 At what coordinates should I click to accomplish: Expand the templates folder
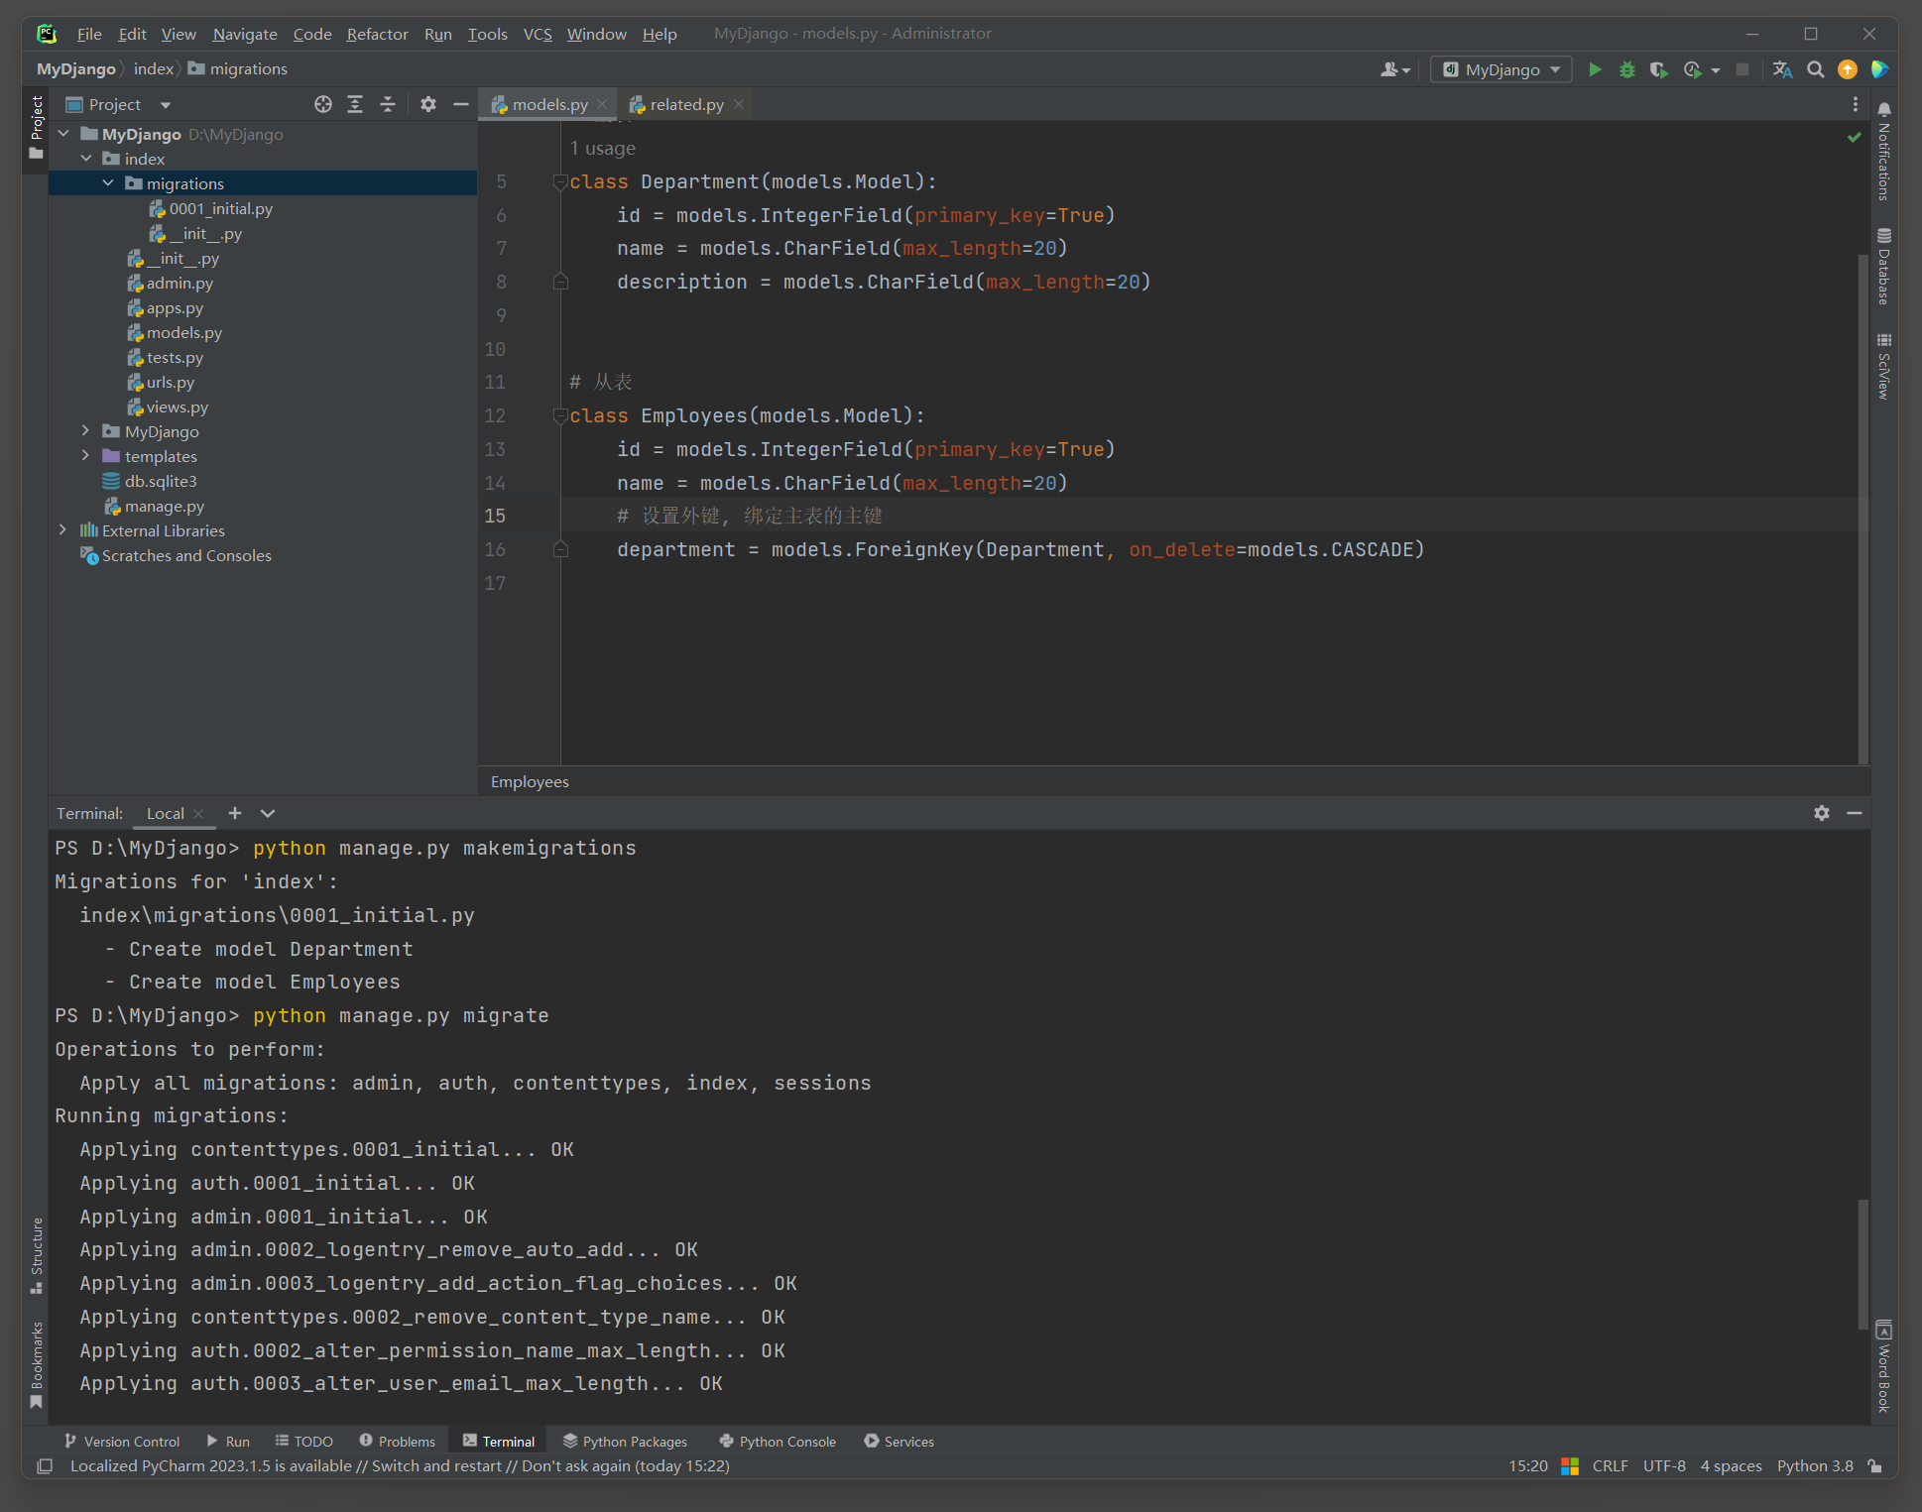pos(85,456)
